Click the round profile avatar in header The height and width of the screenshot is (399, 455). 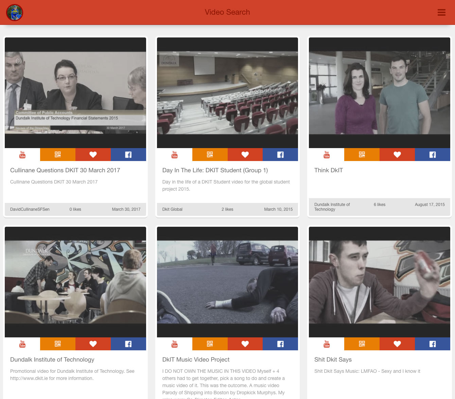(15, 13)
